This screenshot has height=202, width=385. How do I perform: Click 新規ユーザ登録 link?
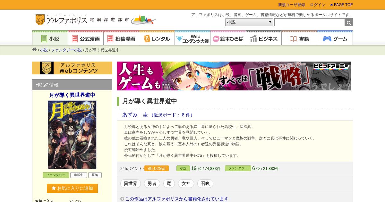292,5
